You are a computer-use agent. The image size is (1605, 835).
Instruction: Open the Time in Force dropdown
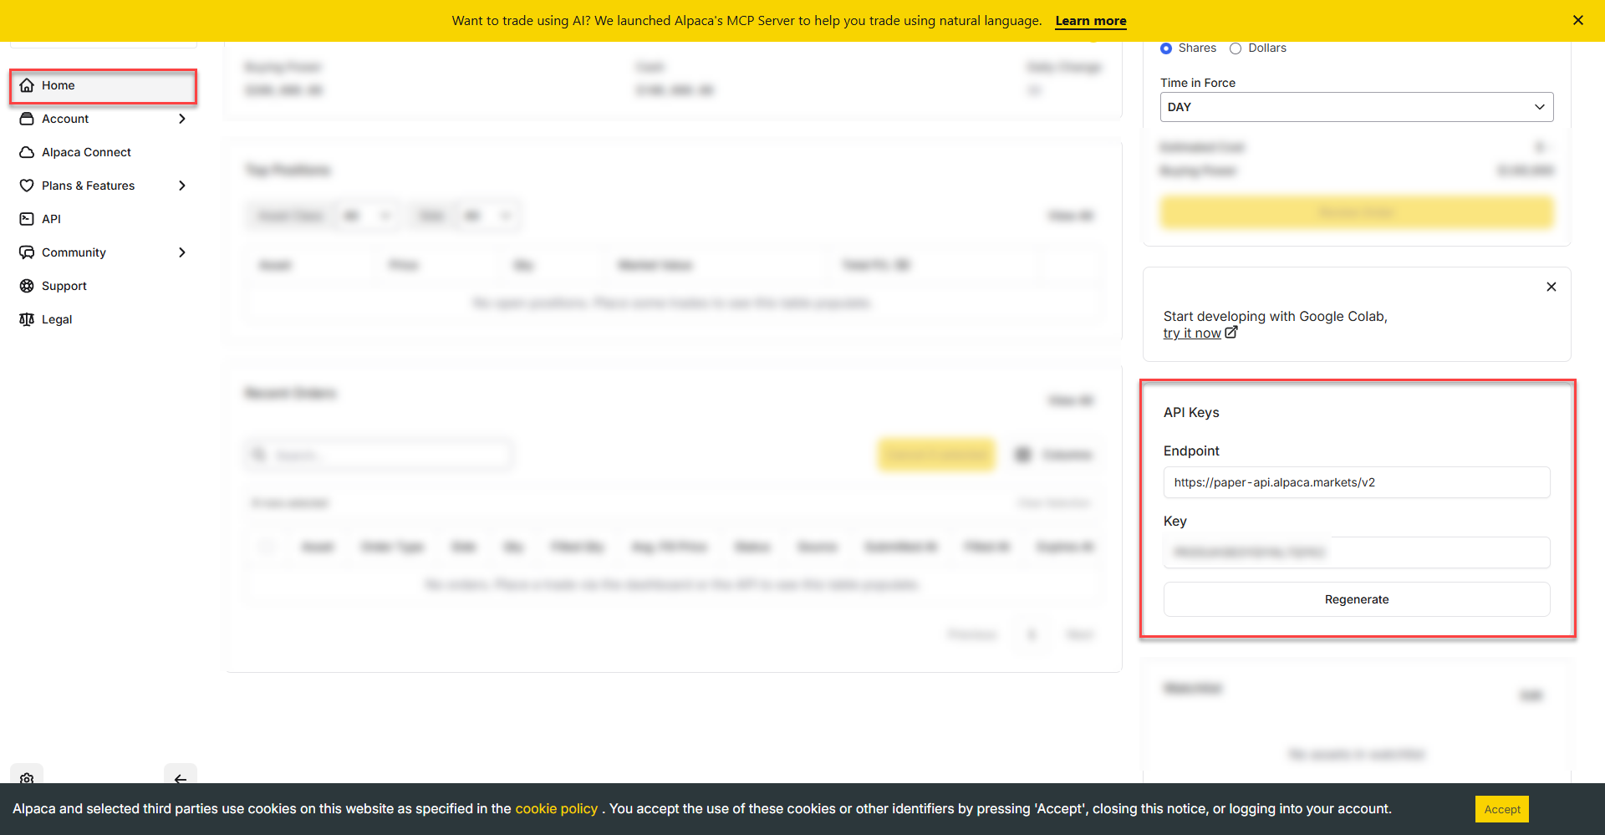pyautogui.click(x=1356, y=107)
